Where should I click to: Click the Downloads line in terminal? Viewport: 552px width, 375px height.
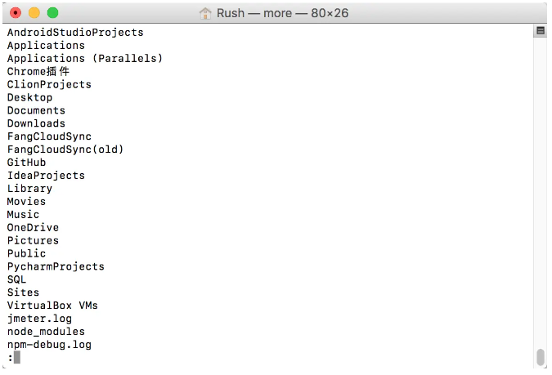36,123
